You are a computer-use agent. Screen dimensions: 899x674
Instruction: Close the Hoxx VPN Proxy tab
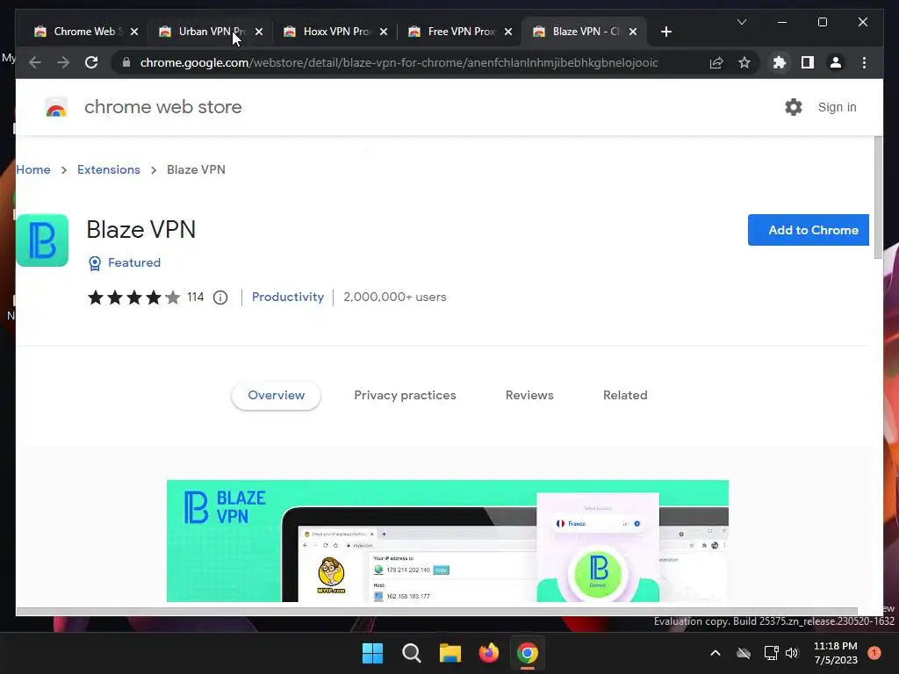(384, 32)
